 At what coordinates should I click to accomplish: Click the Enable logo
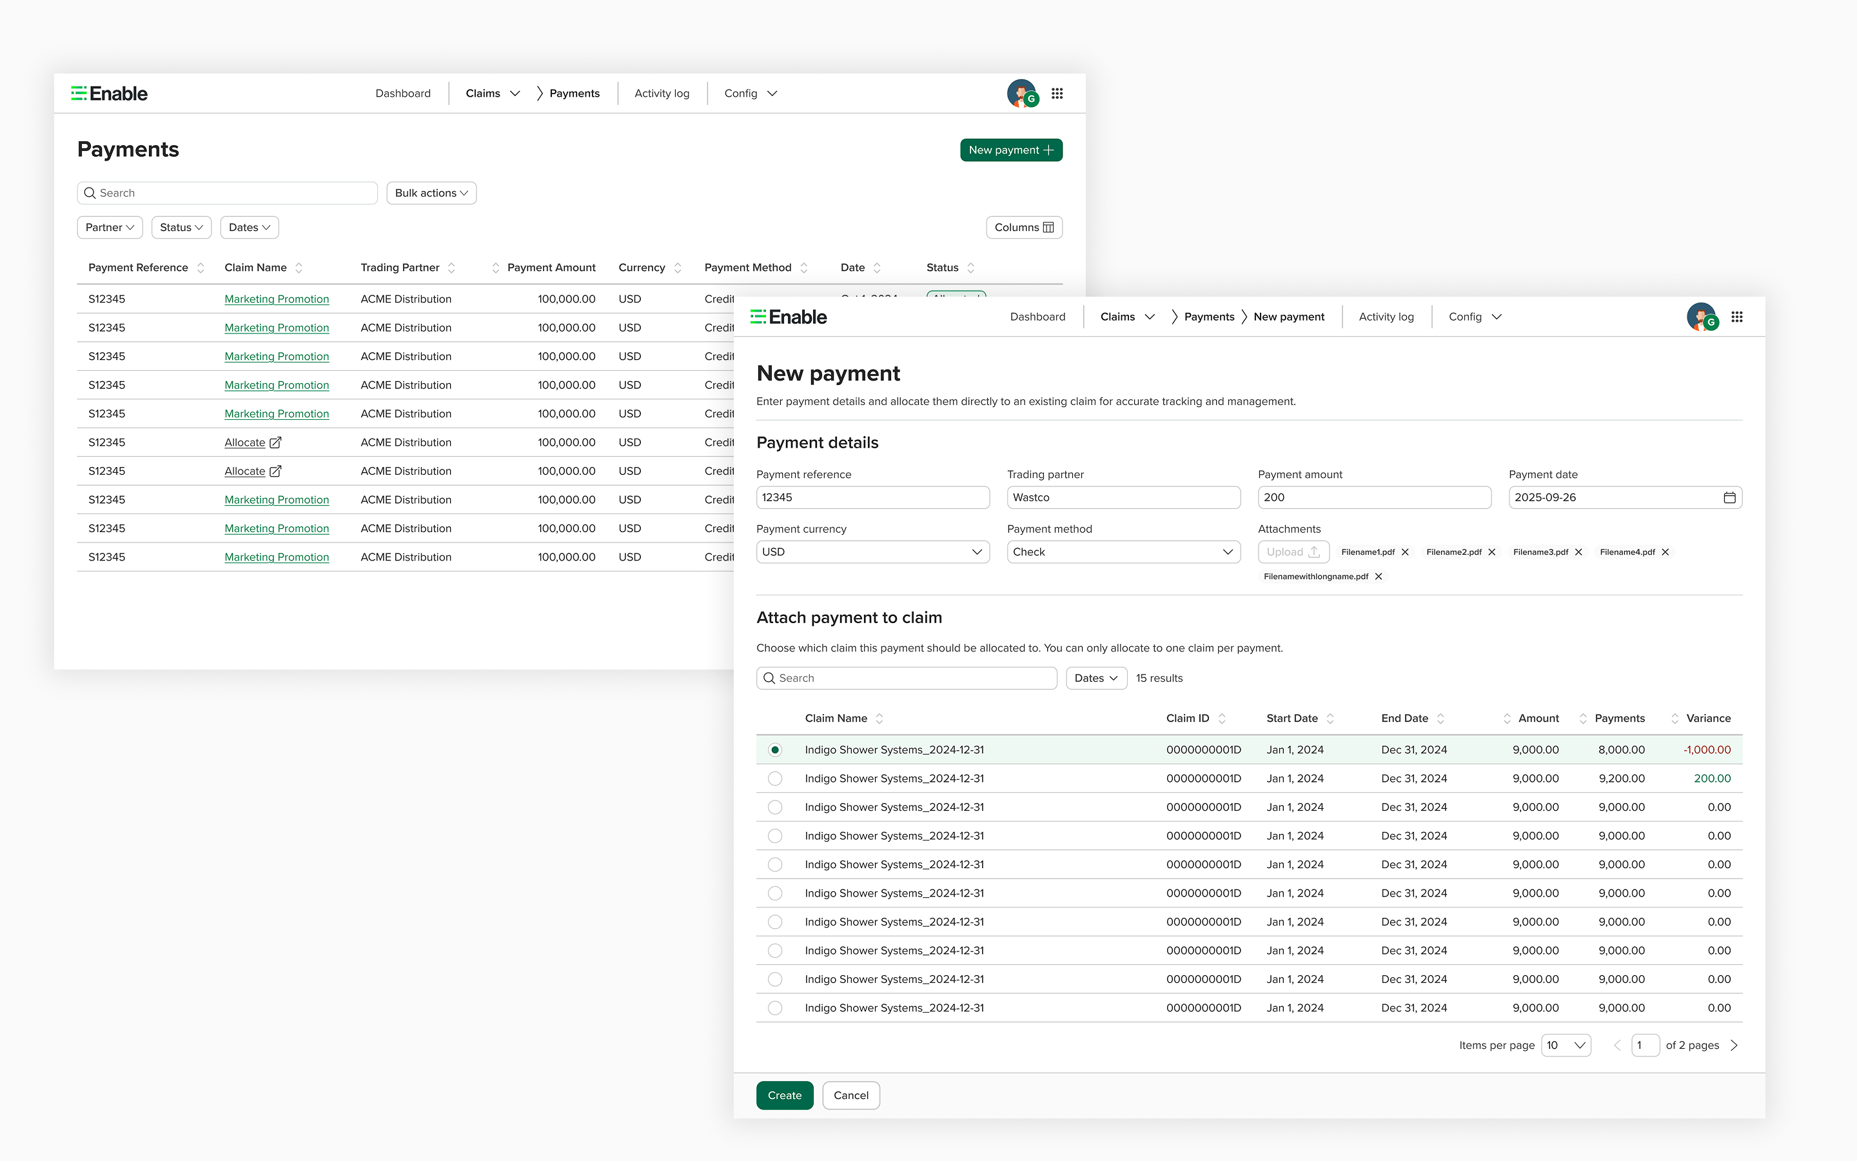(x=789, y=316)
